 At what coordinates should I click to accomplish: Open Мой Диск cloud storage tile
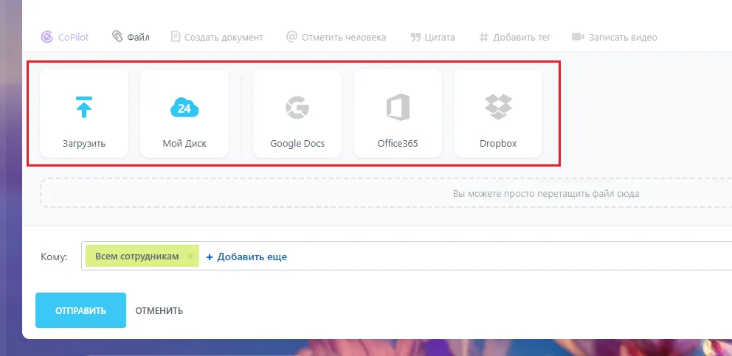coord(184,114)
